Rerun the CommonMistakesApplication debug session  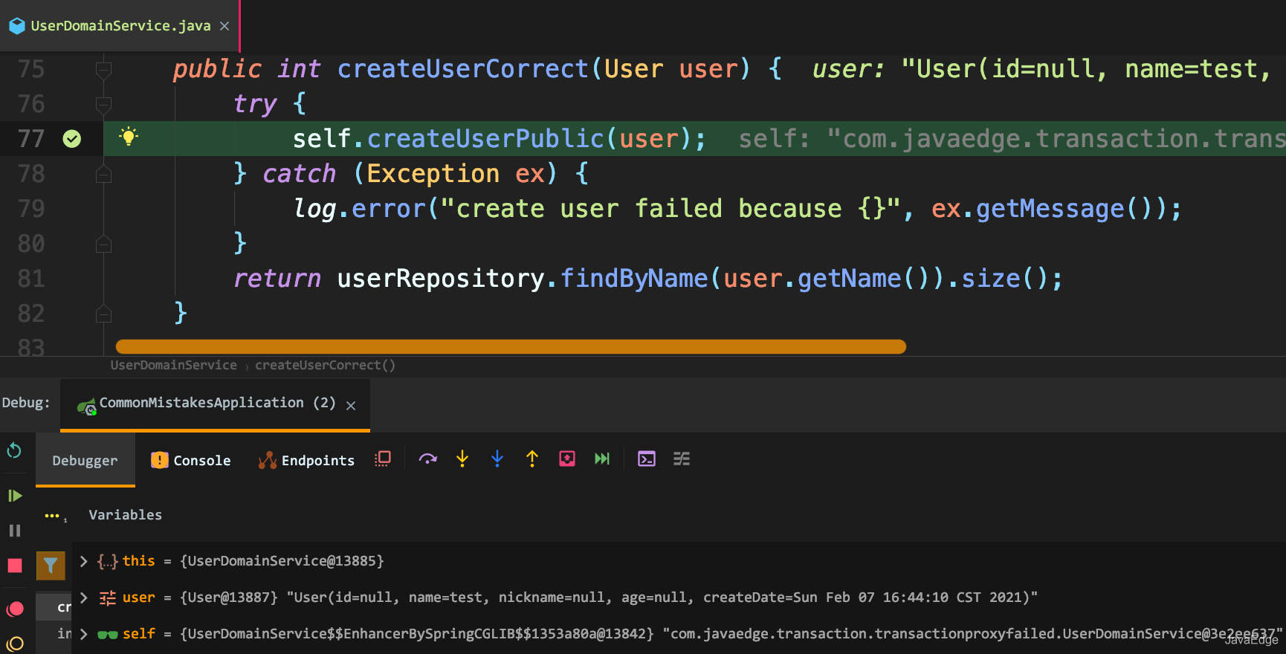(x=14, y=450)
